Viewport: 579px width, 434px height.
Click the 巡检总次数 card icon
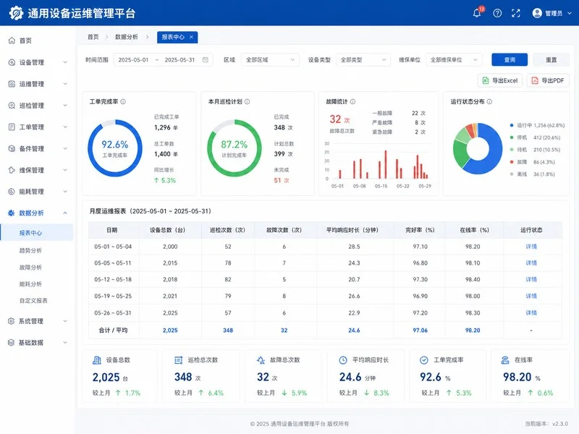pyautogui.click(x=178, y=359)
